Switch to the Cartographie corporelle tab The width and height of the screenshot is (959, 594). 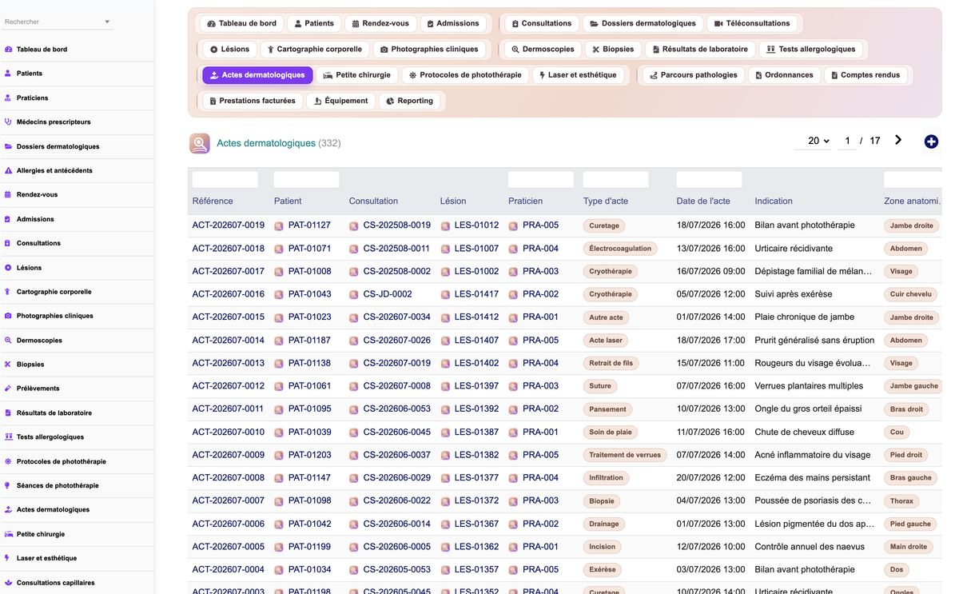pyautogui.click(x=314, y=49)
